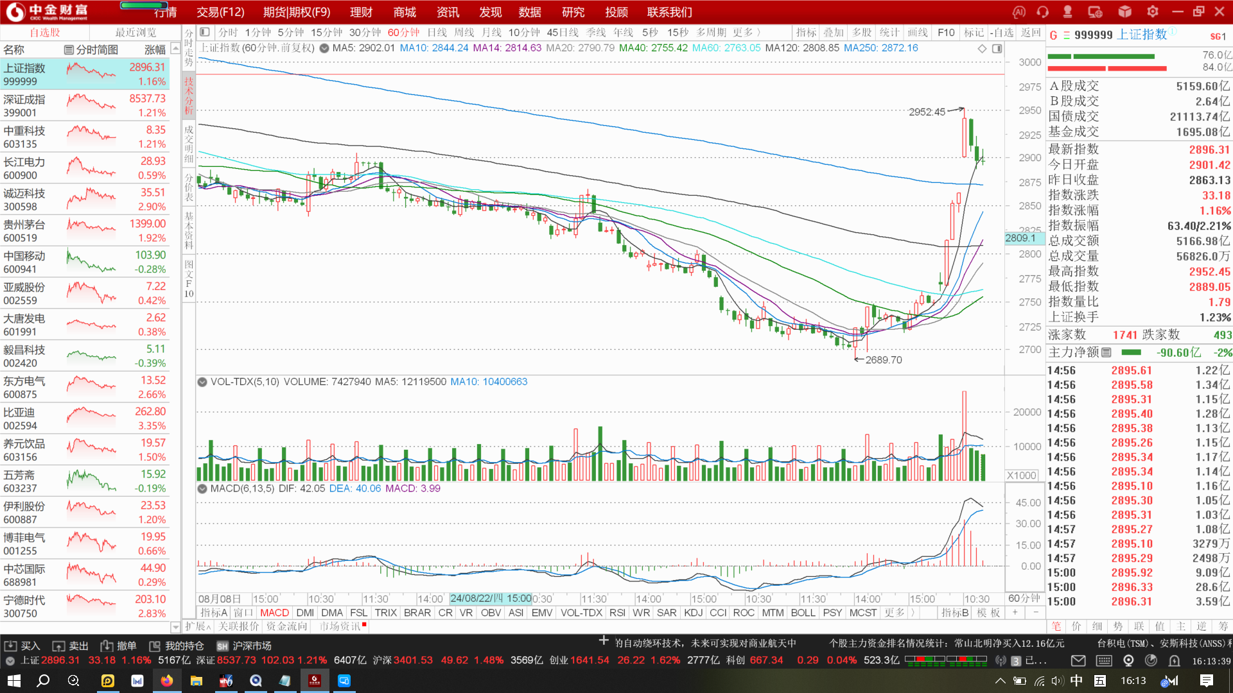The width and height of the screenshot is (1233, 693).
Task: Open the settings gear icon
Action: (1153, 12)
